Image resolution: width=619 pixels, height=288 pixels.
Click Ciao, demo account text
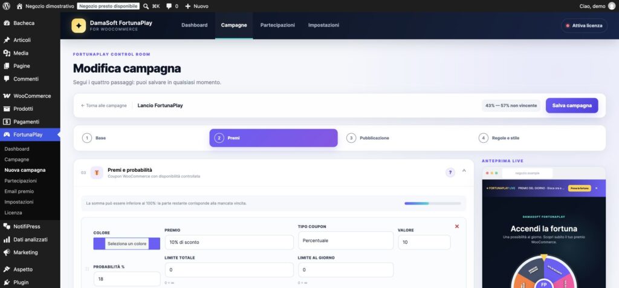click(x=592, y=6)
